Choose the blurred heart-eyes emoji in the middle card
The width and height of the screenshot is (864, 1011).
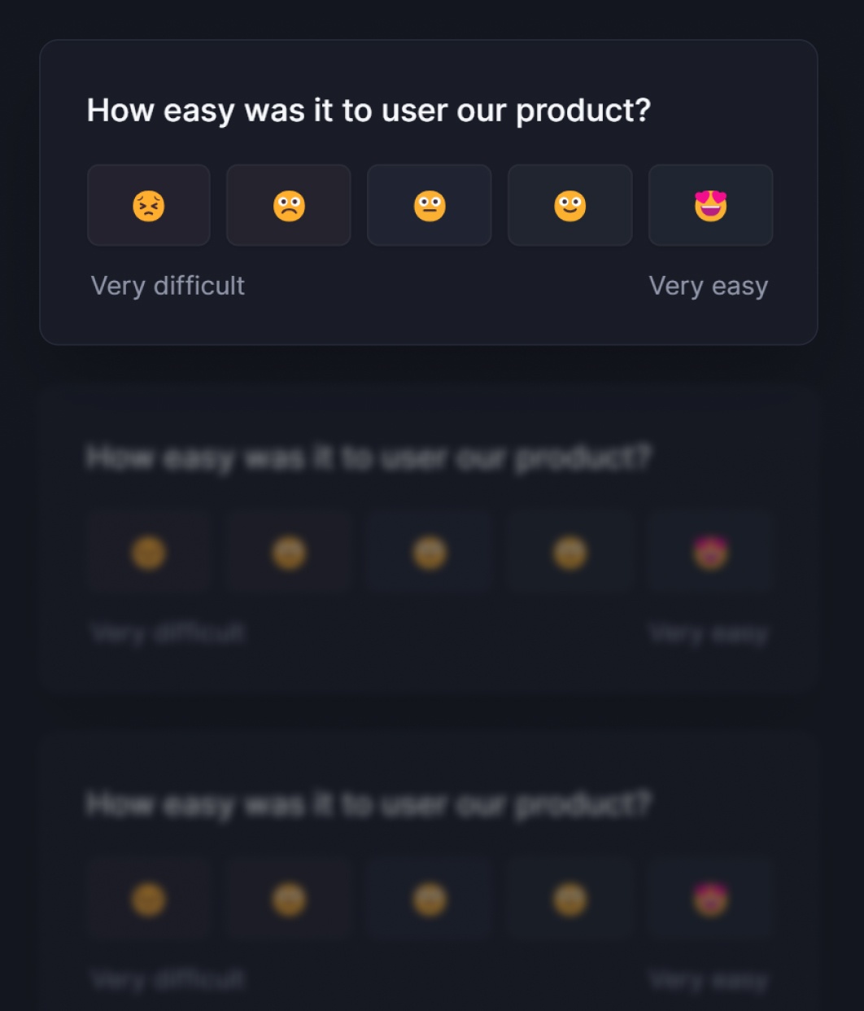[711, 553]
